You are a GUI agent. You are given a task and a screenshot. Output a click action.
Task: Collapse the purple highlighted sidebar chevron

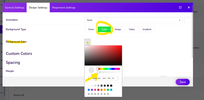[x=2, y=29]
